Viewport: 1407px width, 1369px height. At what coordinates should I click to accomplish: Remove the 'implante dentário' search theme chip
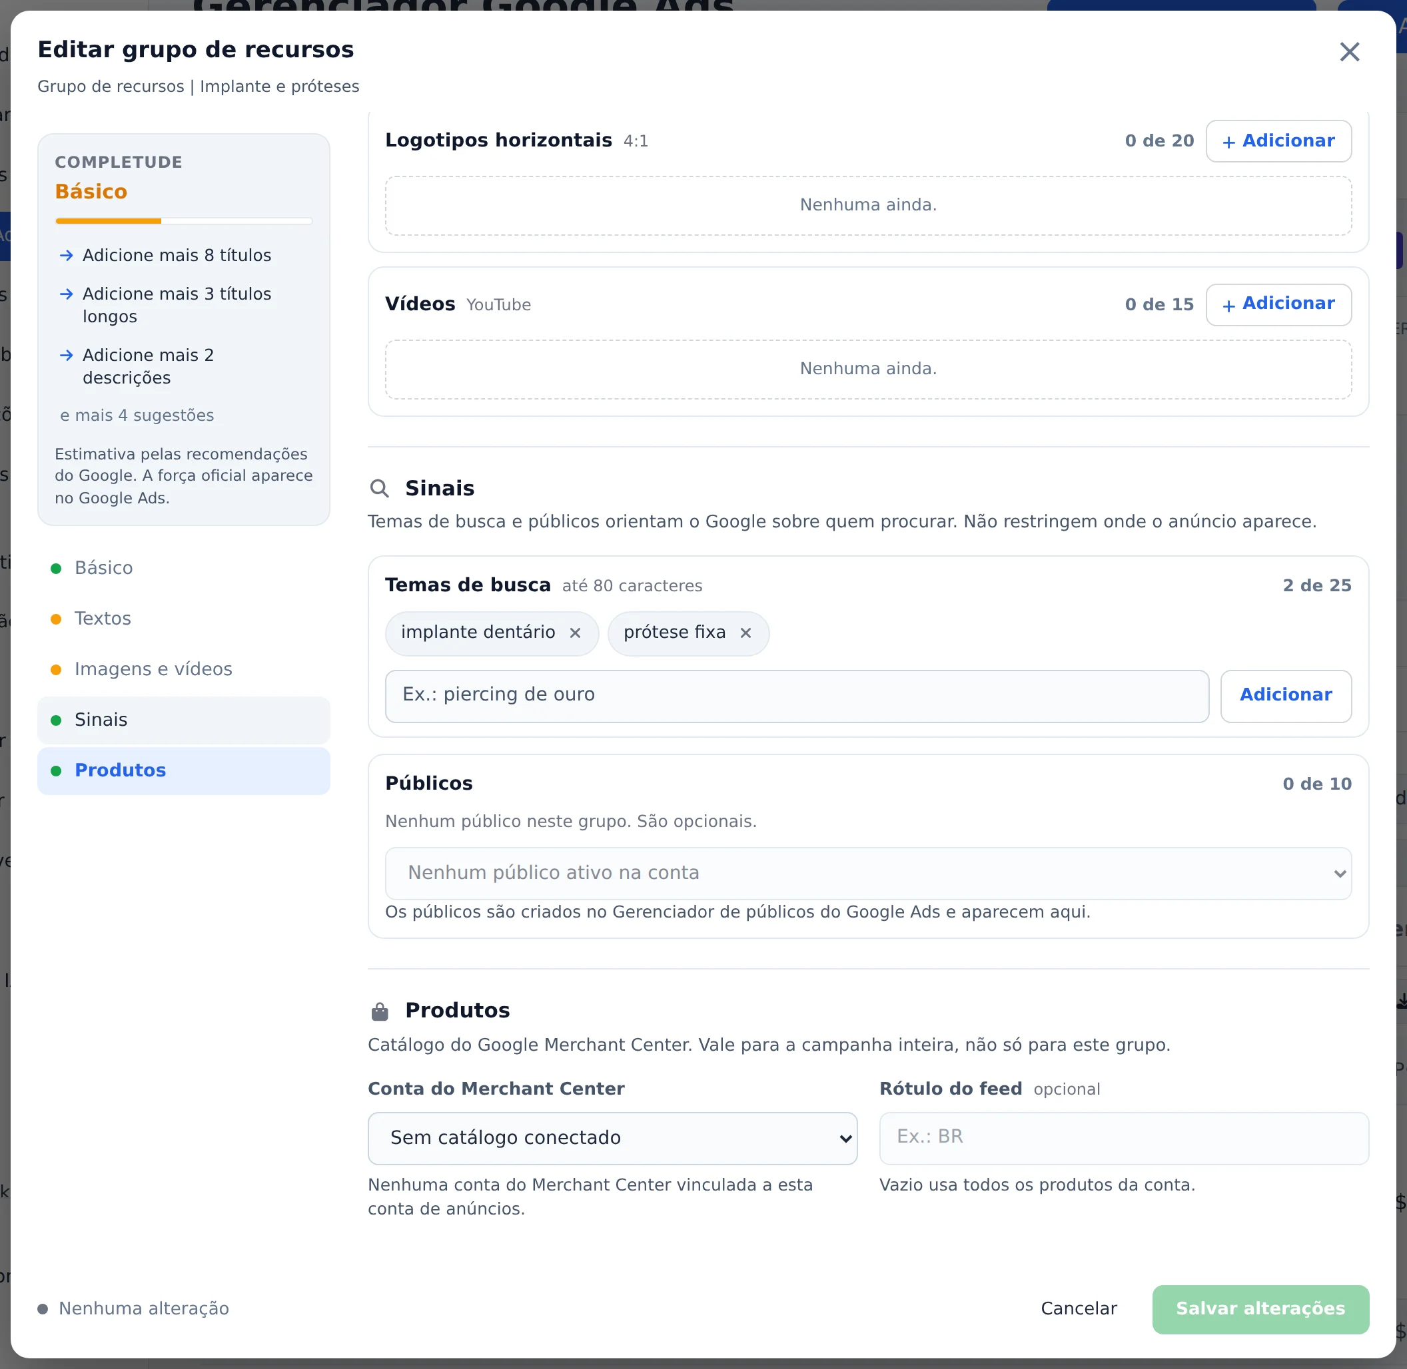coord(575,633)
